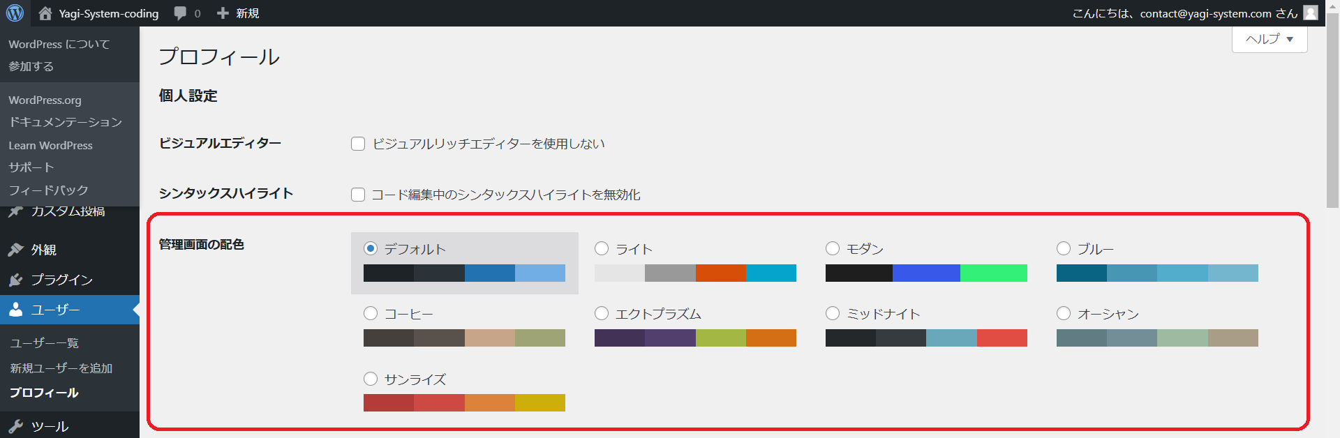Check シンタックスハイライトを無効化 checkbox

point(358,195)
